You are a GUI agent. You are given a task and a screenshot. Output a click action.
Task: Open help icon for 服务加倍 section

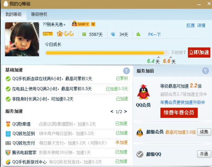(205, 71)
